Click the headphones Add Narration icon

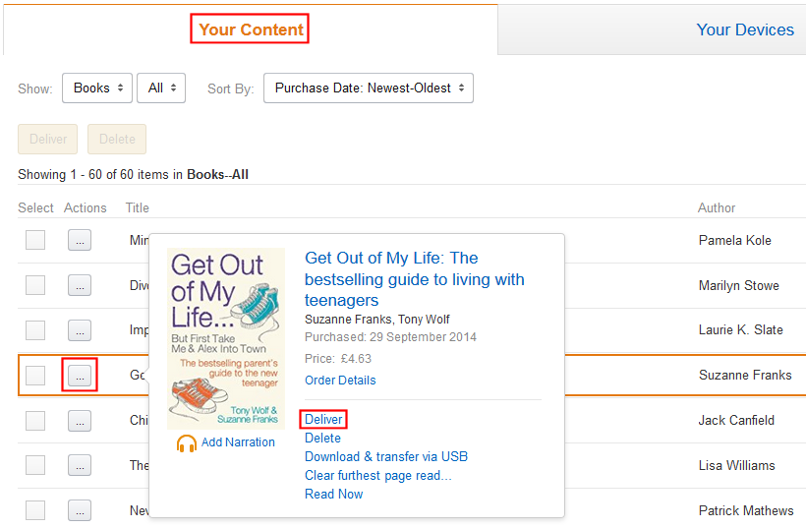coord(187,443)
